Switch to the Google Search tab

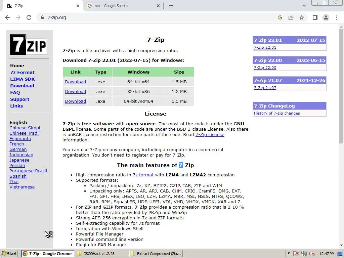[x=123, y=6]
